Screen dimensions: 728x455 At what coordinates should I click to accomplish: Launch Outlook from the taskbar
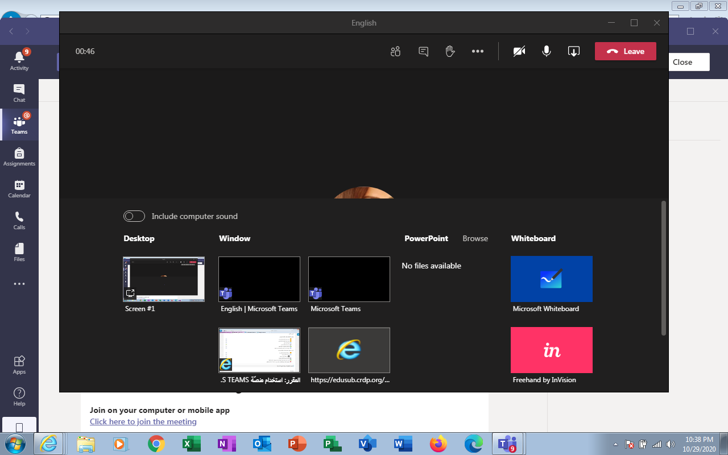click(x=262, y=444)
